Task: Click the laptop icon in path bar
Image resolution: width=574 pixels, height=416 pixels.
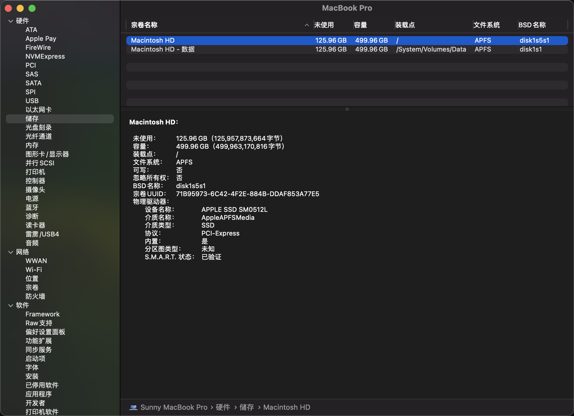Action: pyautogui.click(x=133, y=407)
